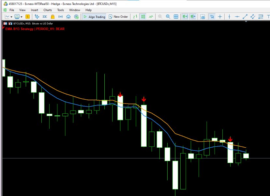Image resolution: width=270 pixels, height=196 pixels.
Task: Click the window title text '458017125 - Exness-MT5Real50'
Action: [29, 4]
